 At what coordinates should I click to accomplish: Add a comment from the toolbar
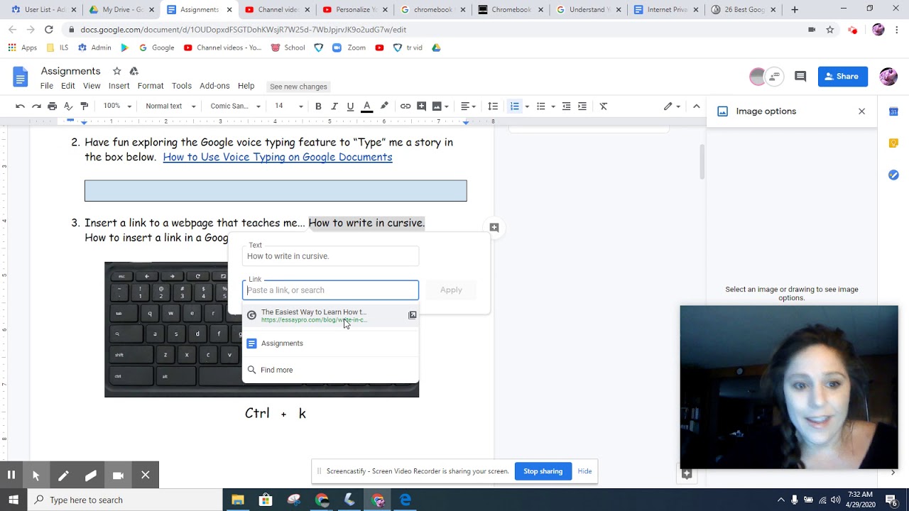pyautogui.click(x=421, y=106)
